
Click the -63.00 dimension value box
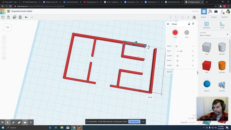point(169,72)
